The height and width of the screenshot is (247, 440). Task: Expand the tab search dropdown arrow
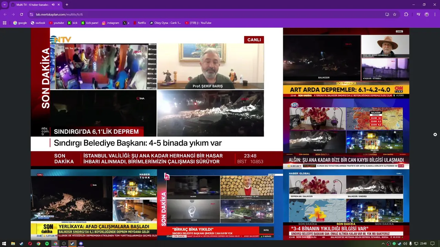[x=4, y=5]
